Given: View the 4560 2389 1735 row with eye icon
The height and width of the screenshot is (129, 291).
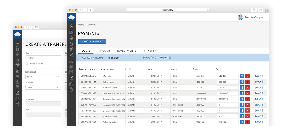Looking at the screenshot, I should point(258,88).
